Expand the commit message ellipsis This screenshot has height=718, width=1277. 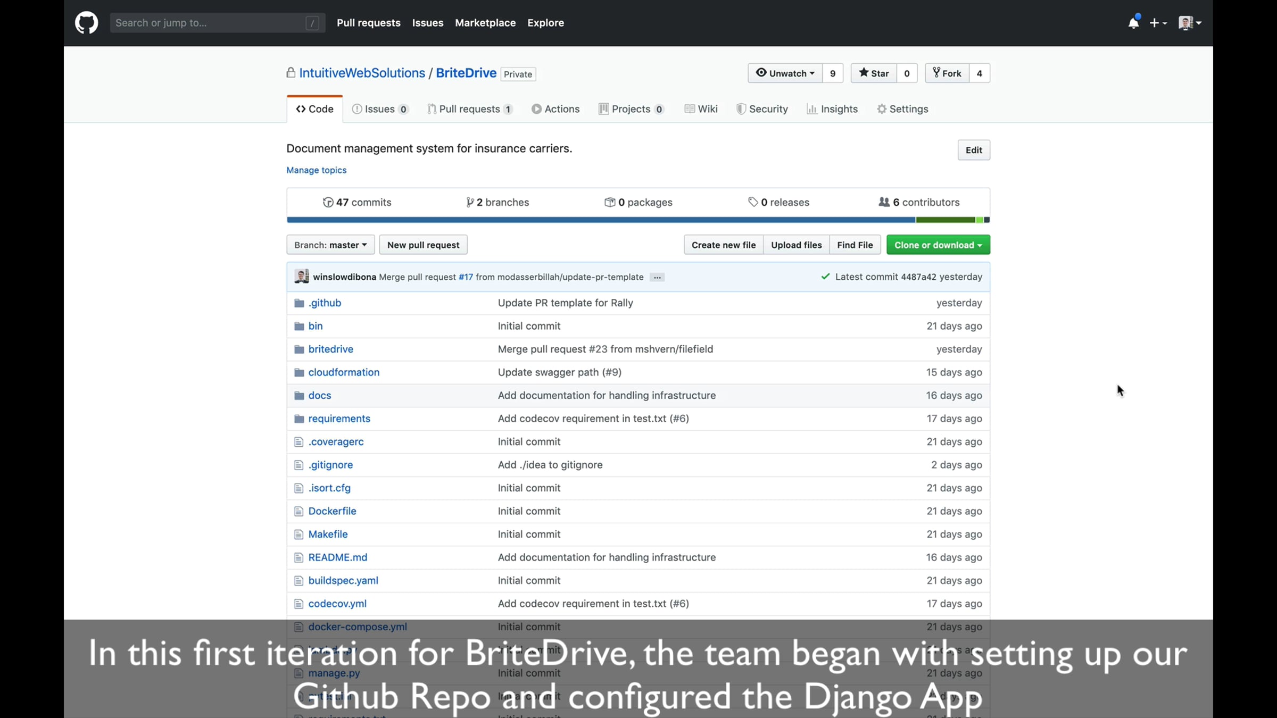pyautogui.click(x=657, y=277)
